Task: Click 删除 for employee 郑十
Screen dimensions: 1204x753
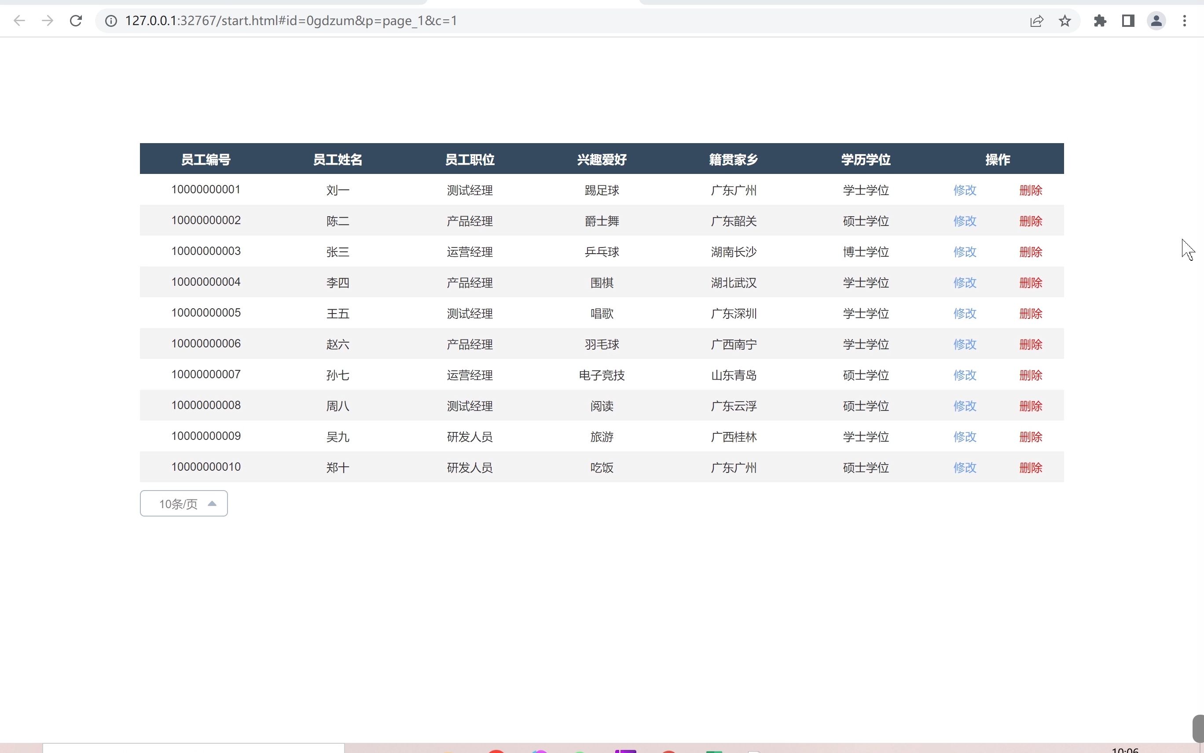Action: [1030, 468]
